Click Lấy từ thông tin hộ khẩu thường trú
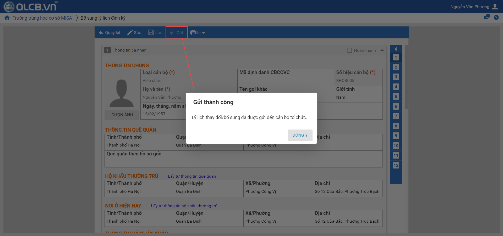 click(184, 206)
